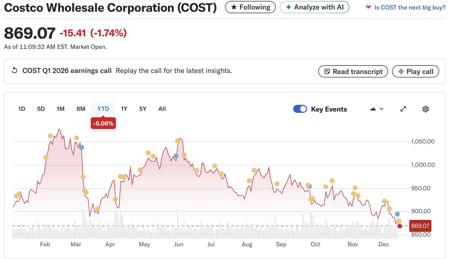Click the blue event marker near June

coord(176,156)
